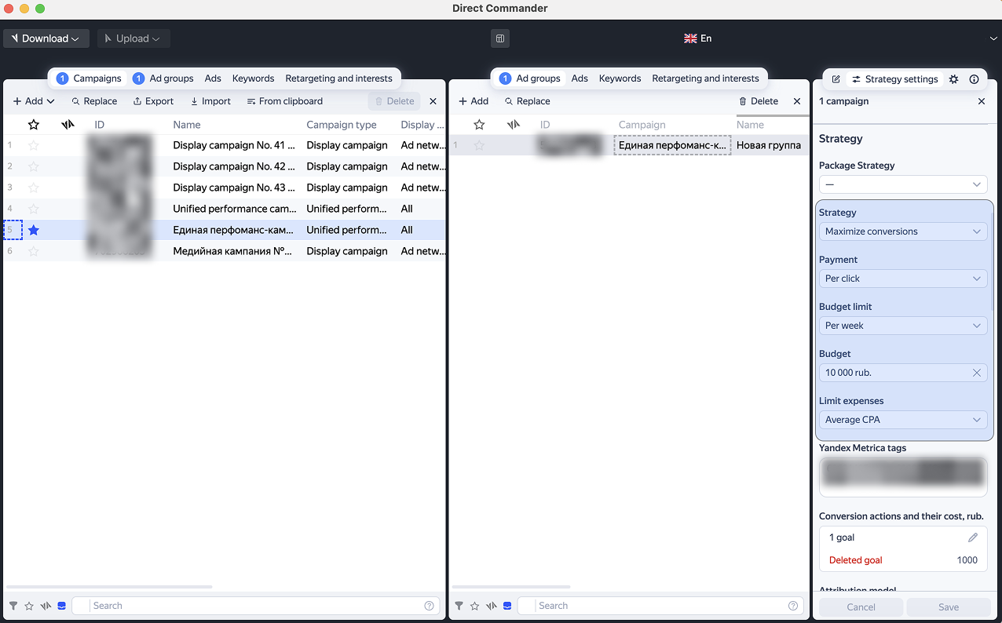Click the ad groups Search input field

coord(660,606)
